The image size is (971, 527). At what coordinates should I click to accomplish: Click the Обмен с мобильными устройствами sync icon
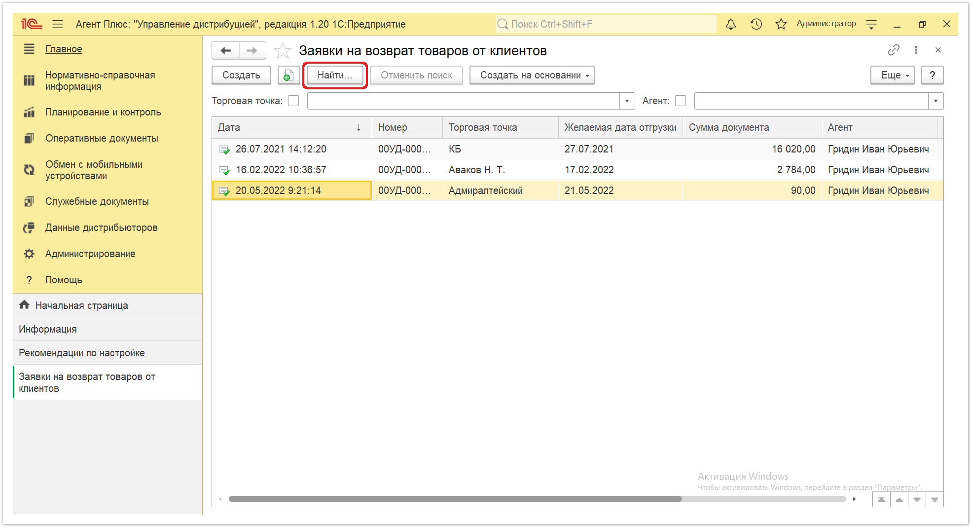pos(29,170)
